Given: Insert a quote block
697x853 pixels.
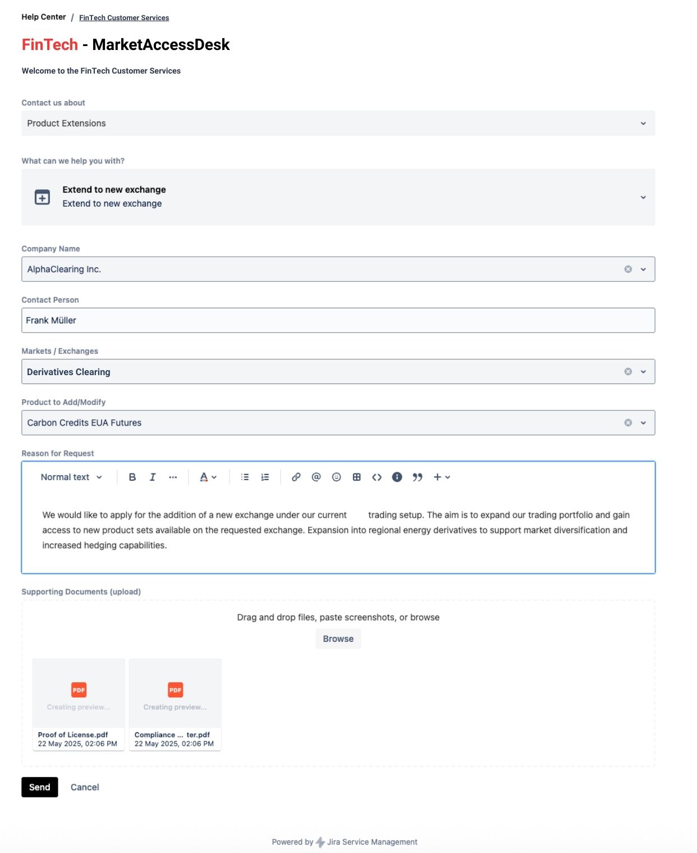Looking at the screenshot, I should point(418,477).
